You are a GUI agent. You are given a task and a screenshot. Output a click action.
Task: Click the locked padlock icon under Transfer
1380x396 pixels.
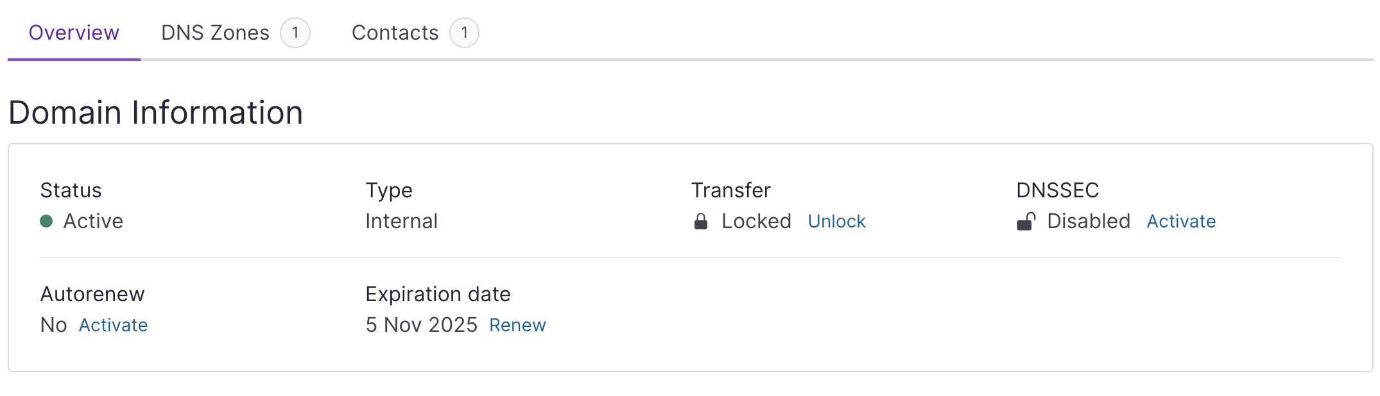pos(701,222)
